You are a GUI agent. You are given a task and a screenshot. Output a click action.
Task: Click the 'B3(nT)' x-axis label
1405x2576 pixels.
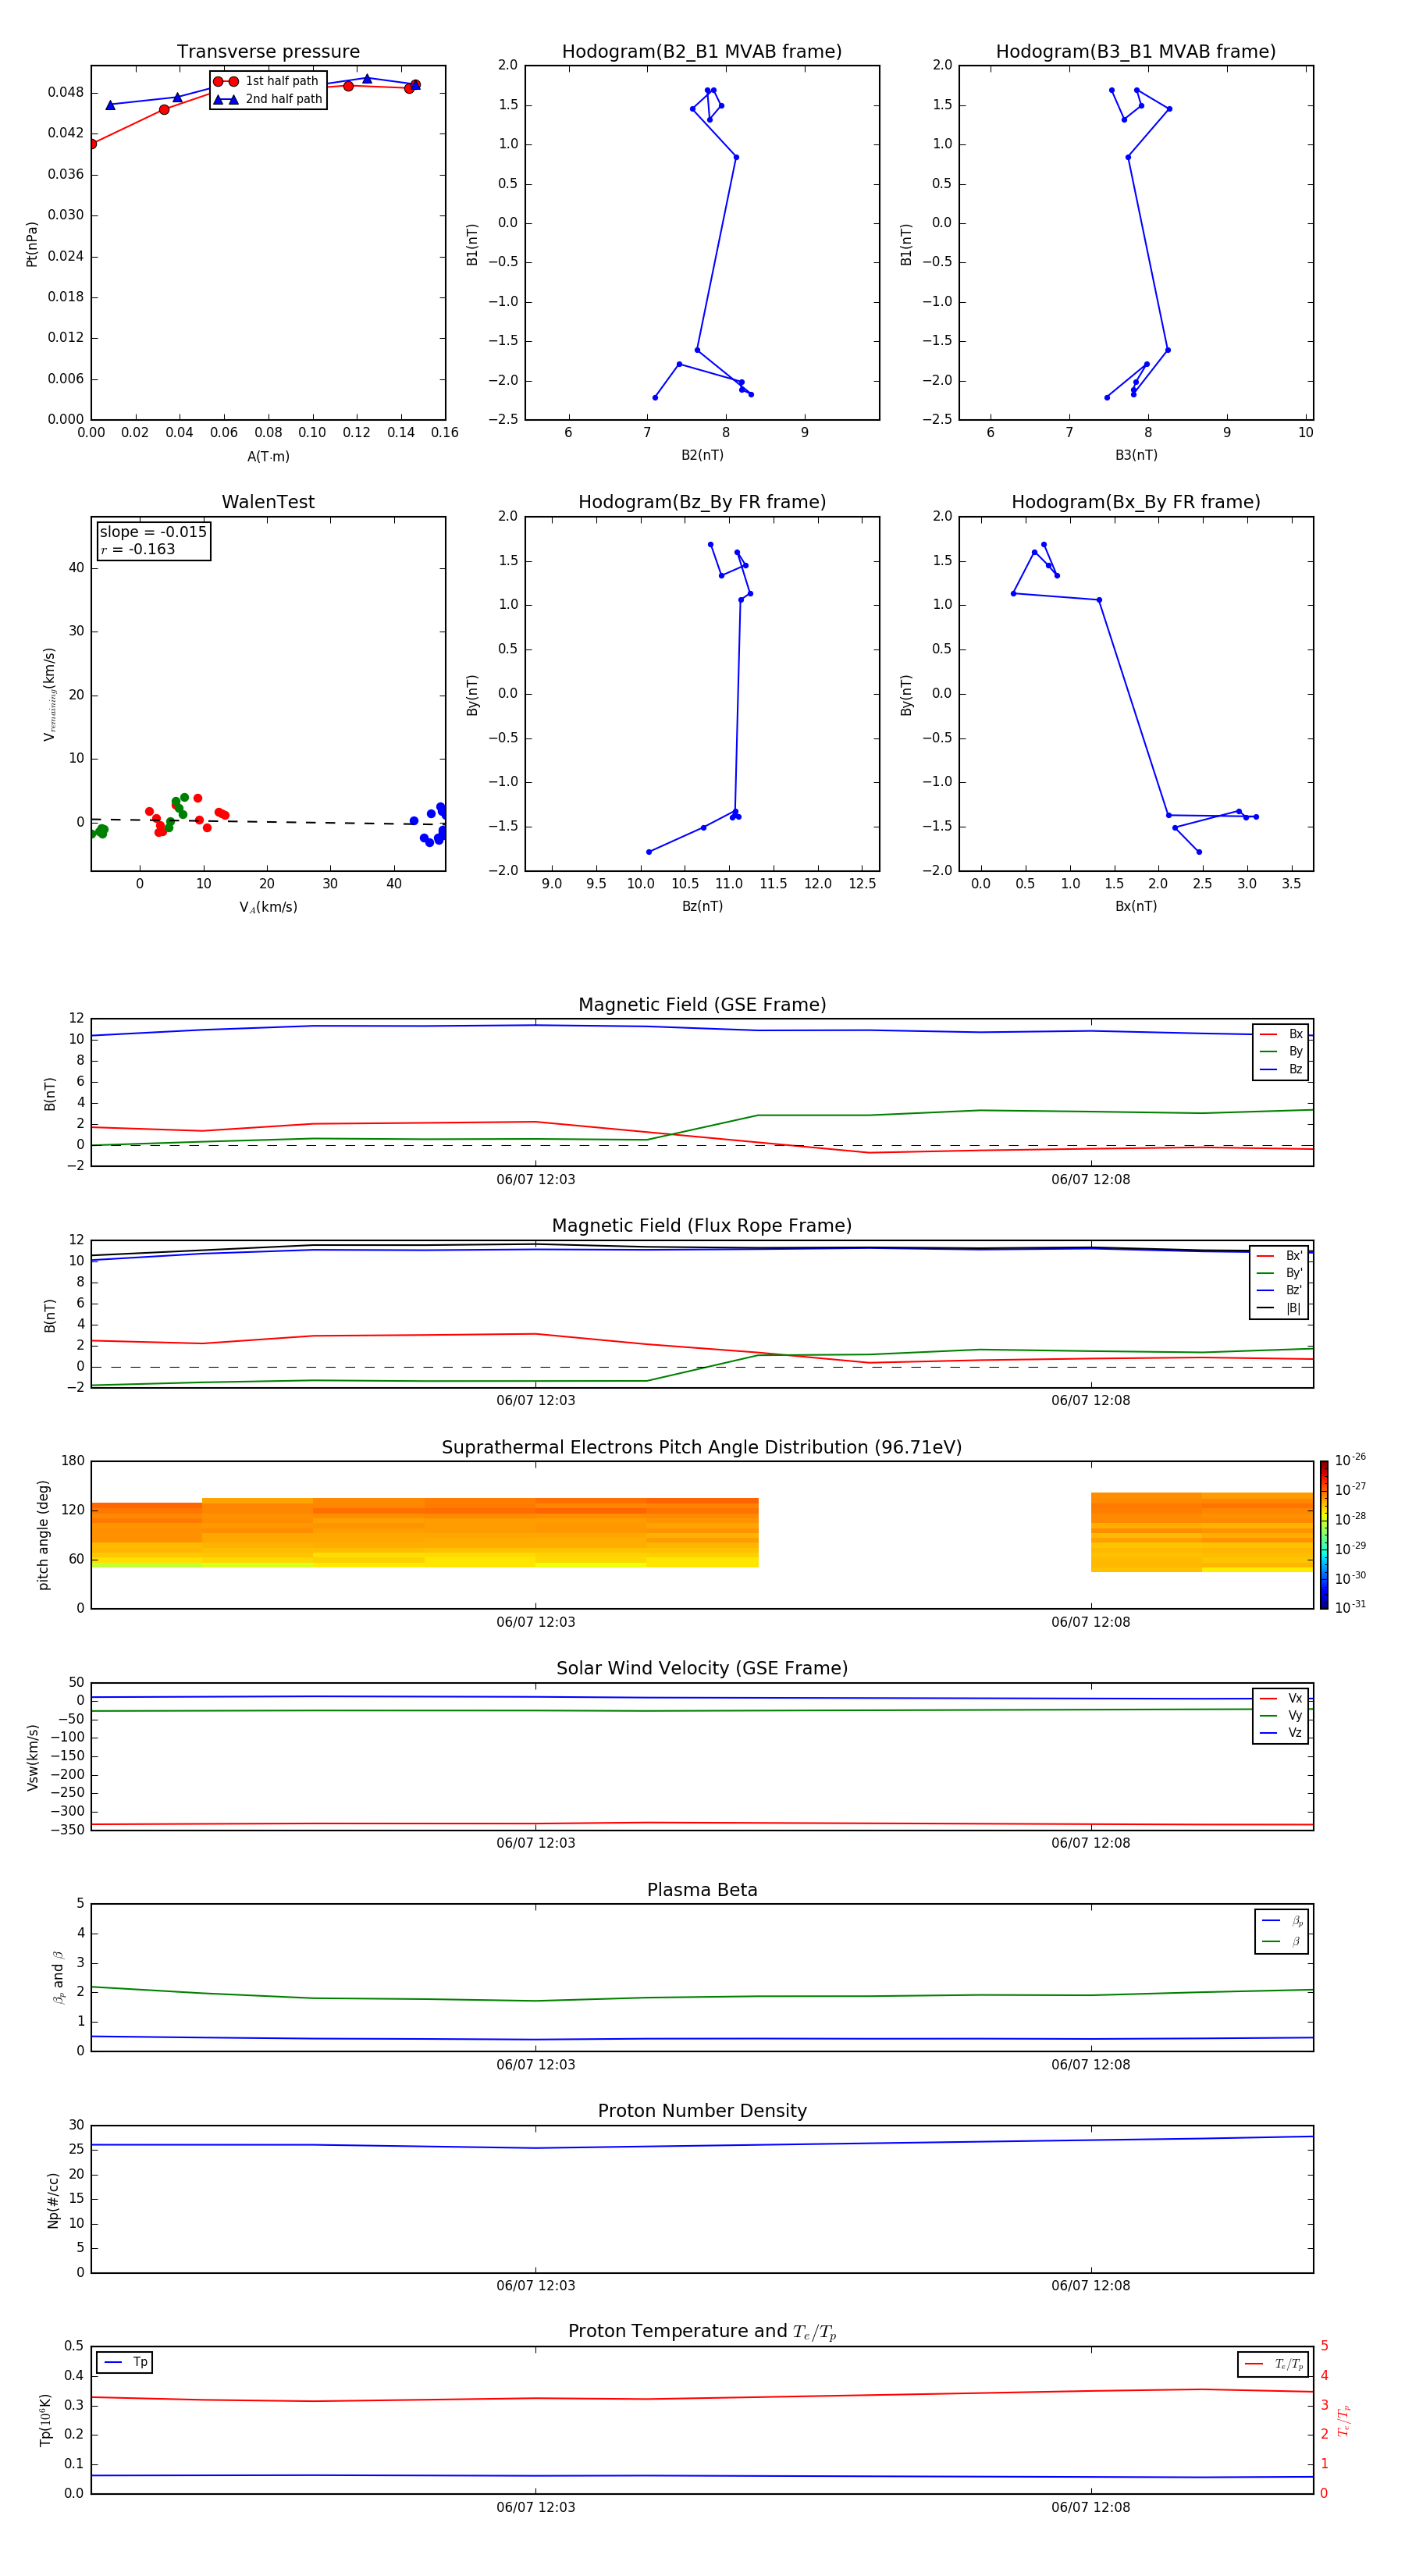click(1136, 456)
